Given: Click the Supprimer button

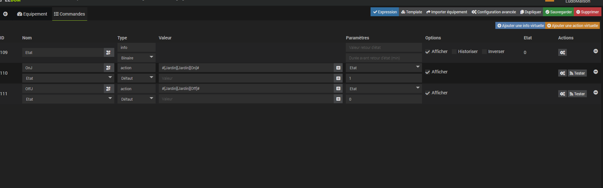Looking at the screenshot, I should pyautogui.click(x=588, y=12).
